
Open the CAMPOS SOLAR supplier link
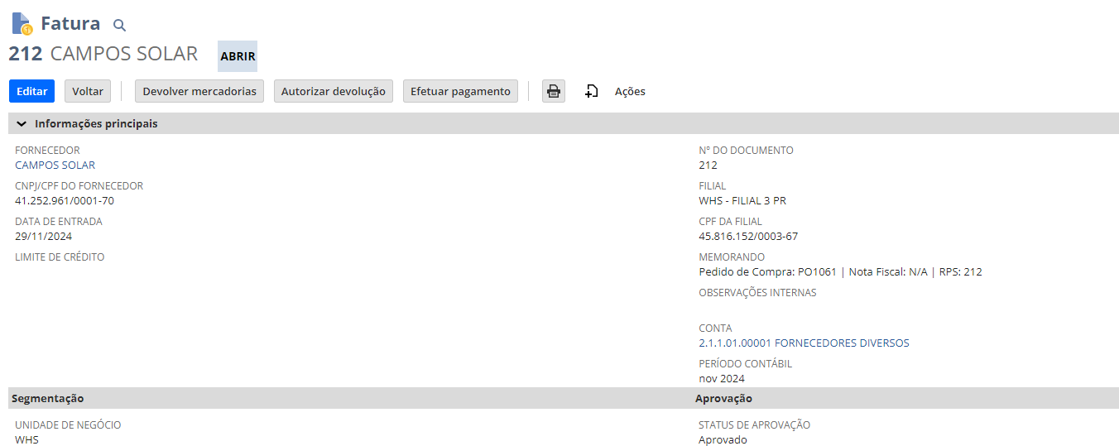tap(55, 165)
